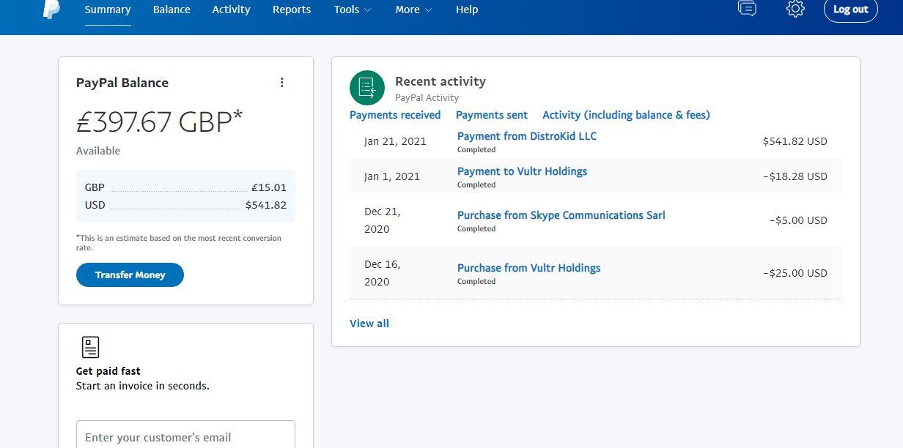Click the customer's email input field
This screenshot has height=448, width=903.
[x=185, y=437]
